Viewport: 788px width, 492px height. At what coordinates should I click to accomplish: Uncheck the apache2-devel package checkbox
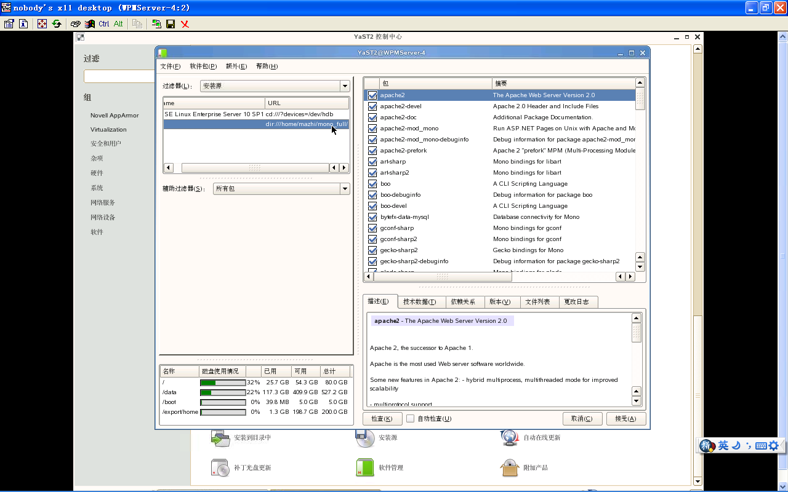[x=372, y=106]
